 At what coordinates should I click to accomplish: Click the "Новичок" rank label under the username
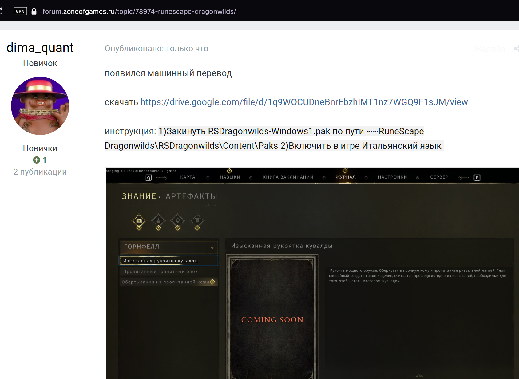point(40,63)
